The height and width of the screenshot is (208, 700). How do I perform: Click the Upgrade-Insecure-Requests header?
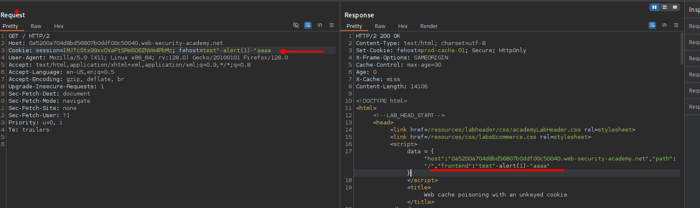[56, 87]
